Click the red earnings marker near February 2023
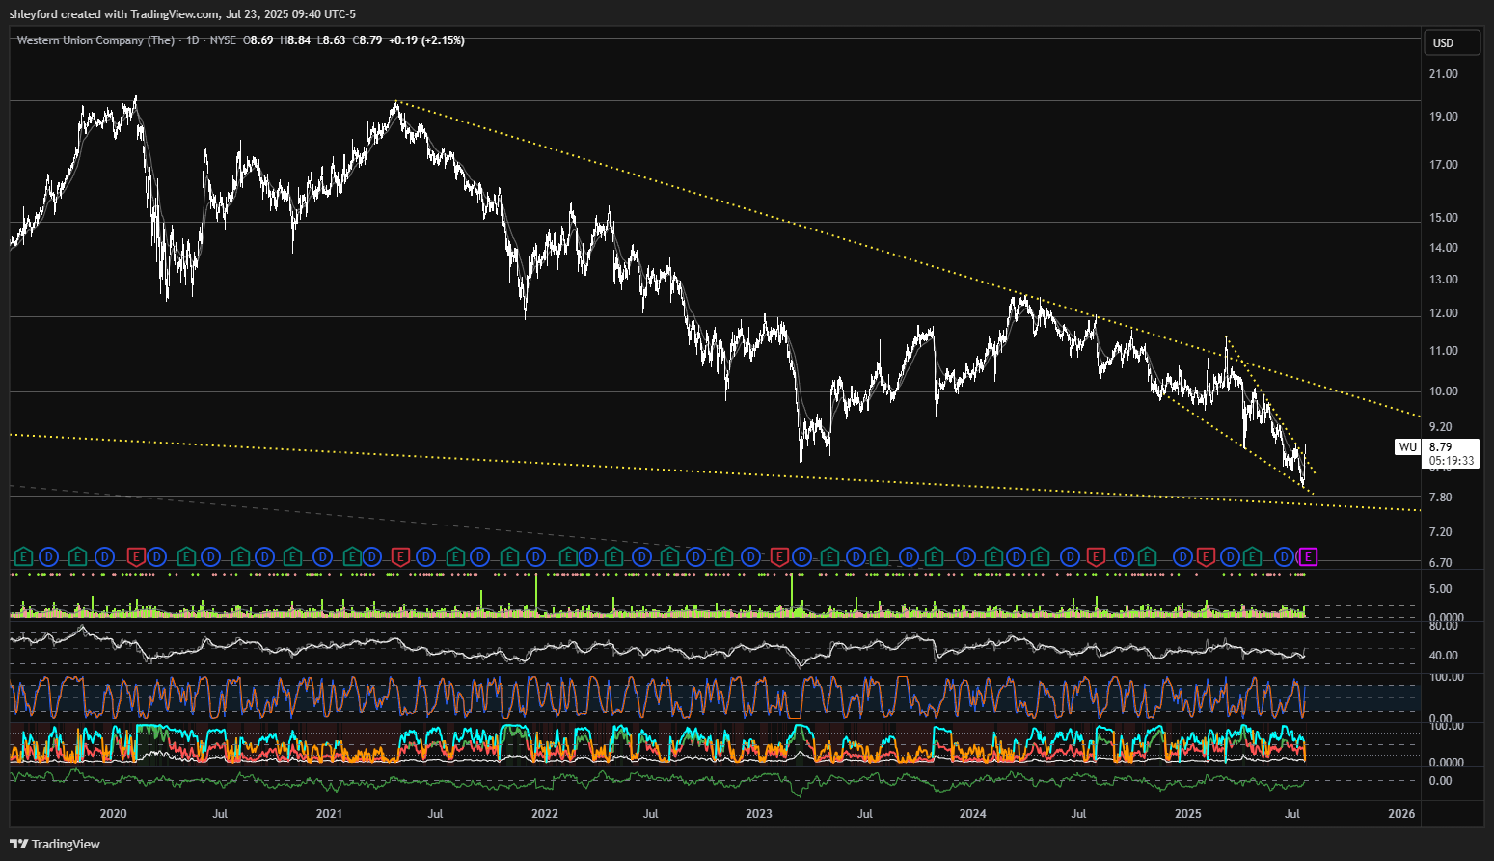The image size is (1494, 861). tap(779, 556)
